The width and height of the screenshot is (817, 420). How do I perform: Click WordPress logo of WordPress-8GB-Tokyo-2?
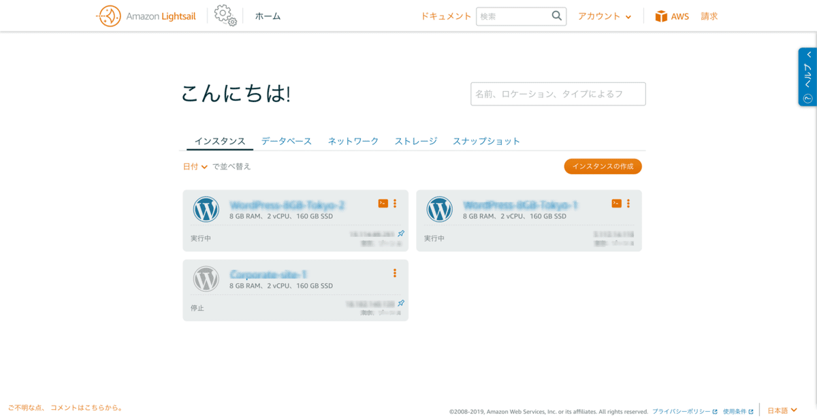[206, 210]
